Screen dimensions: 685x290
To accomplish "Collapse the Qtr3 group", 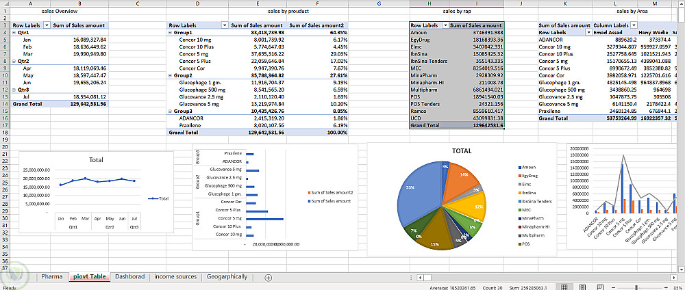I will click(14, 90).
